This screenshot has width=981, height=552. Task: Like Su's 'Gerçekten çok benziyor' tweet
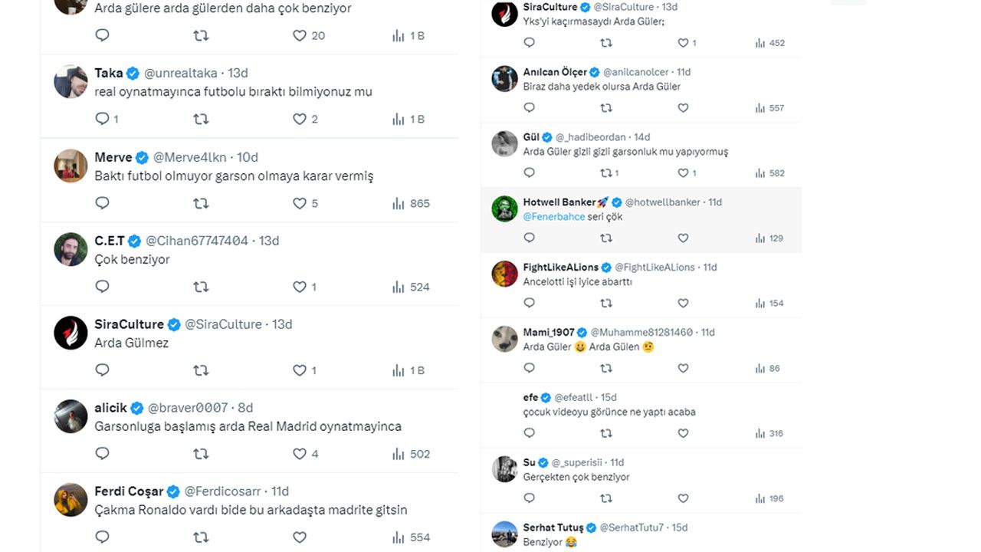point(683,499)
